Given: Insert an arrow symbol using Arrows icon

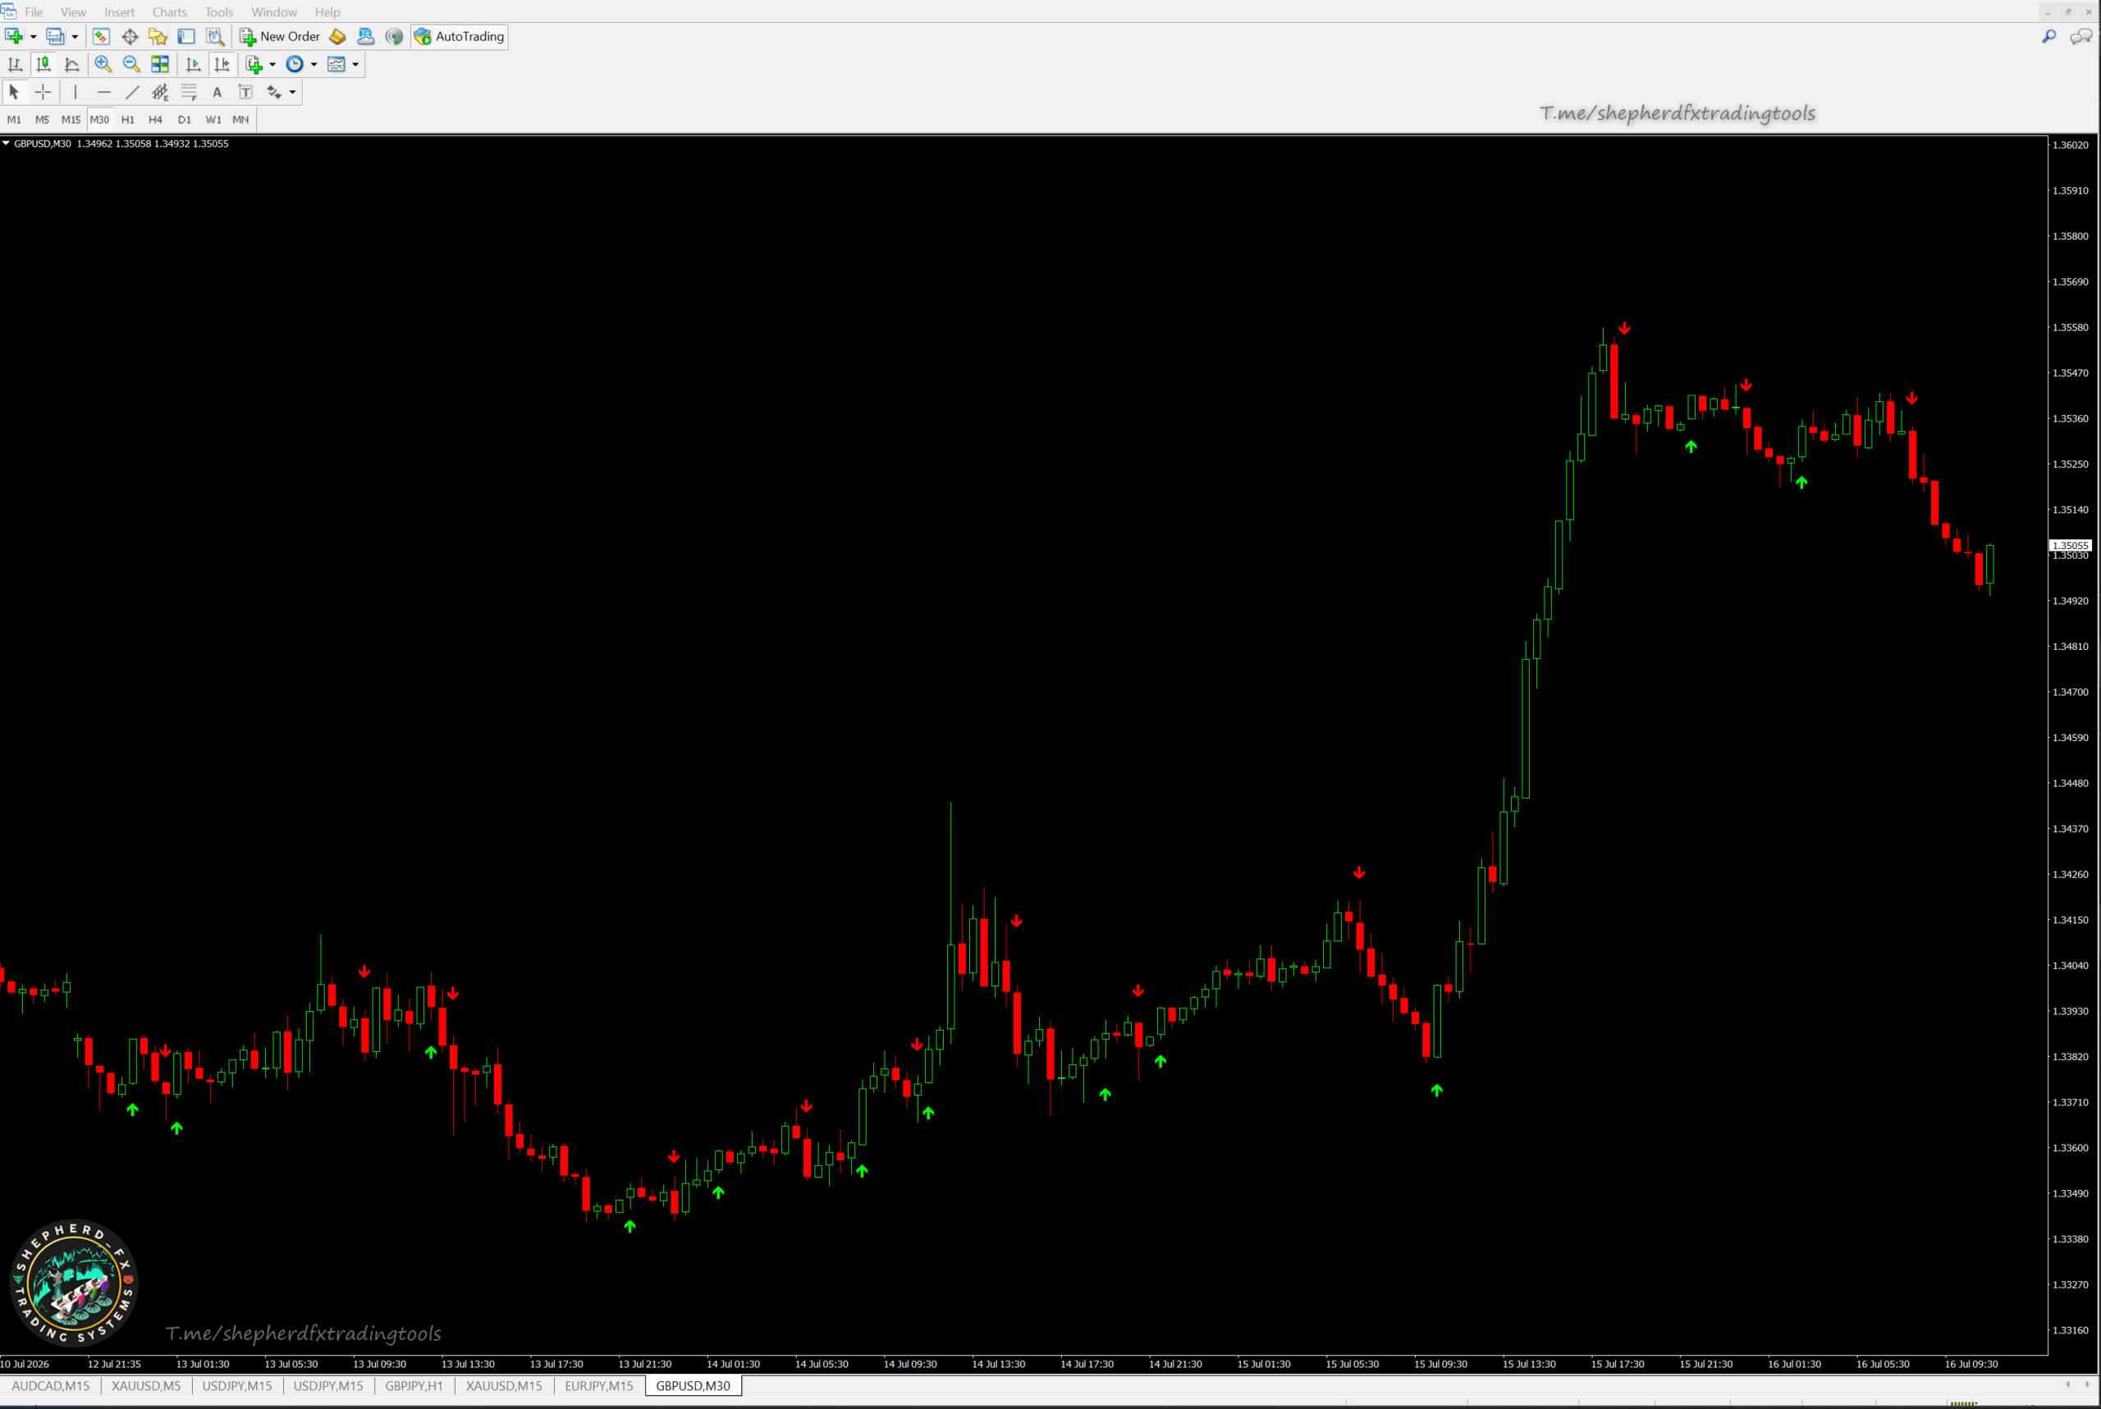Looking at the screenshot, I should (x=274, y=92).
